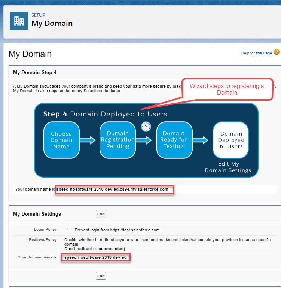281x288 pixels.
Task: Click the short domain name speed-nosoftware-2310-dev-ed
Action: pos(95,257)
